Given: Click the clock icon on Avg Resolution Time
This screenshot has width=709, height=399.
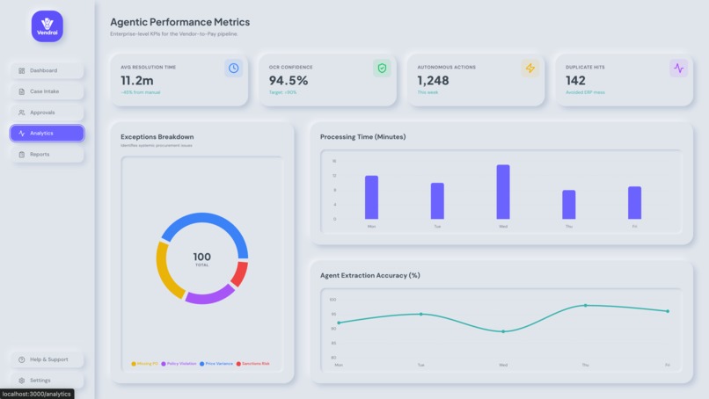Looking at the screenshot, I should 234,69.
